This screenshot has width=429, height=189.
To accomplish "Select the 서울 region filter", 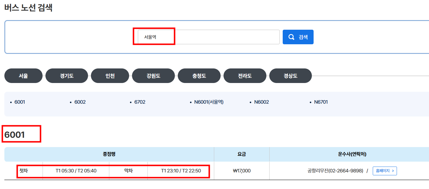I will tap(23, 75).
